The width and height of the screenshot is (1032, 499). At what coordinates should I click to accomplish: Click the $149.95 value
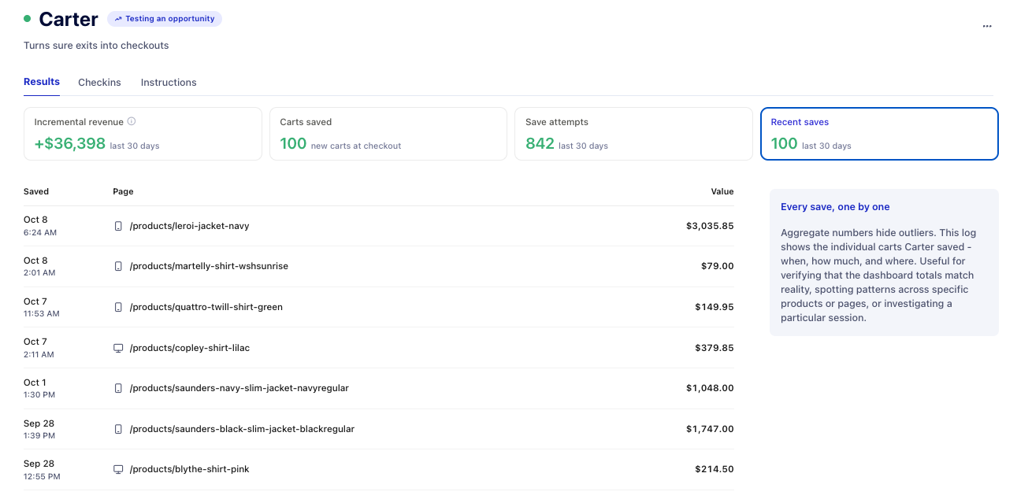(x=715, y=307)
